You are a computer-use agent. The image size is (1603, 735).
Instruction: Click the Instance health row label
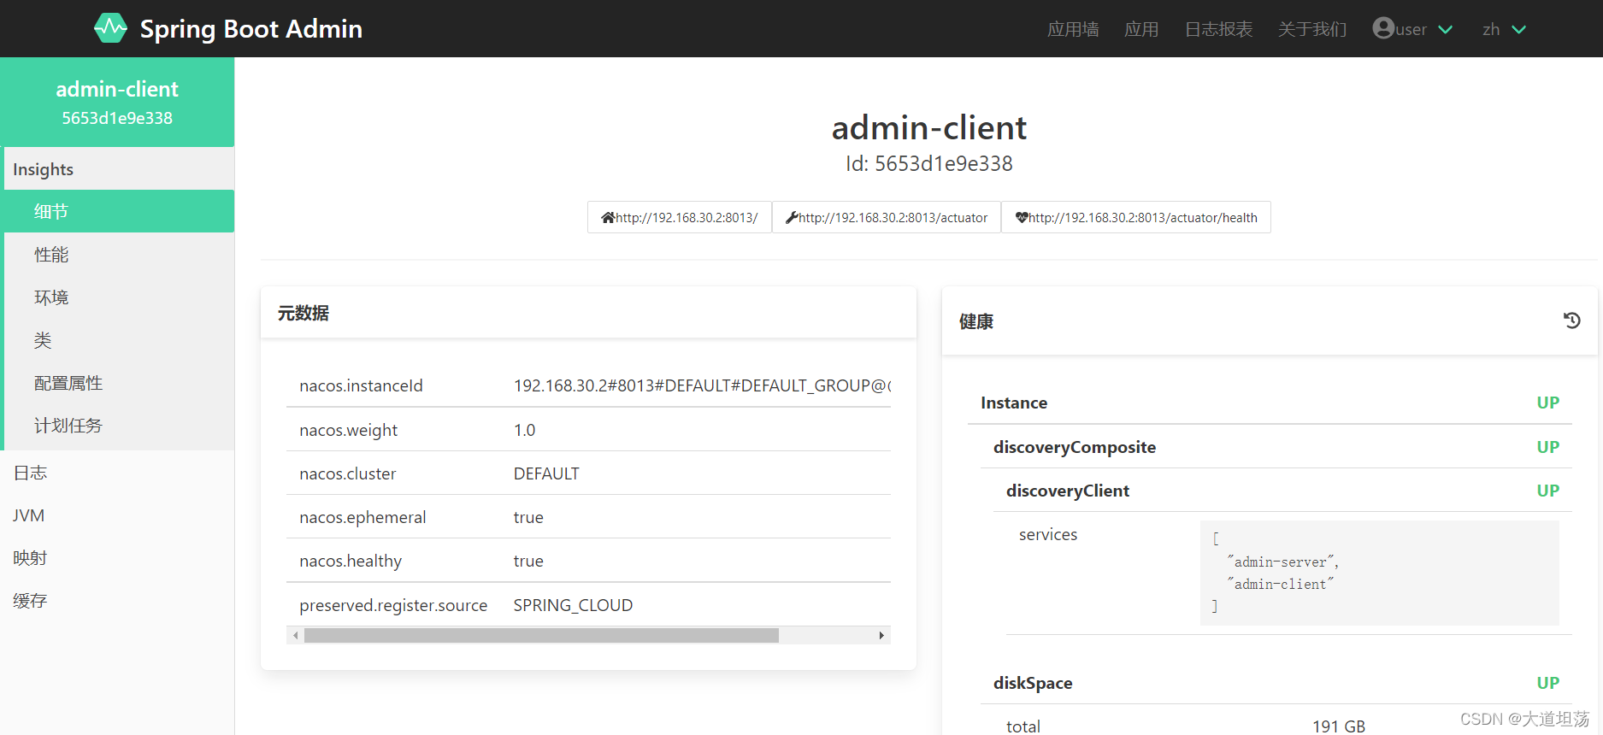coord(1014,403)
